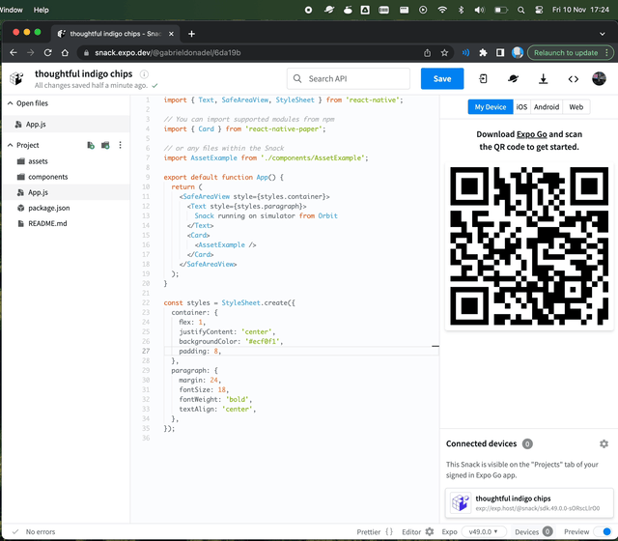Open the embed code icon
Viewport: 618px width, 541px height.
pos(573,79)
